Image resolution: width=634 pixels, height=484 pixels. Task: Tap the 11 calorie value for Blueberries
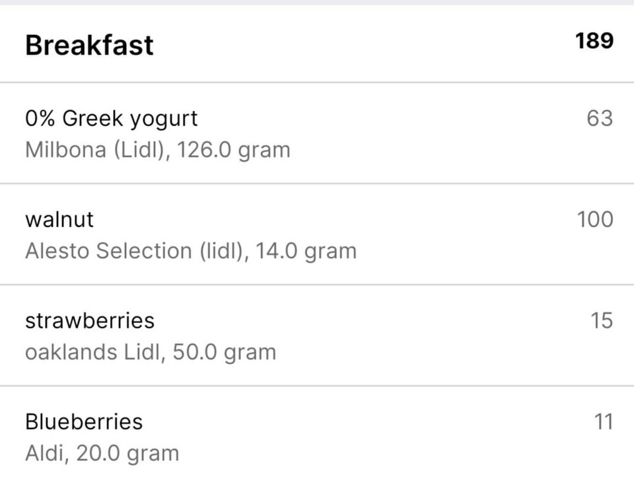click(x=603, y=421)
